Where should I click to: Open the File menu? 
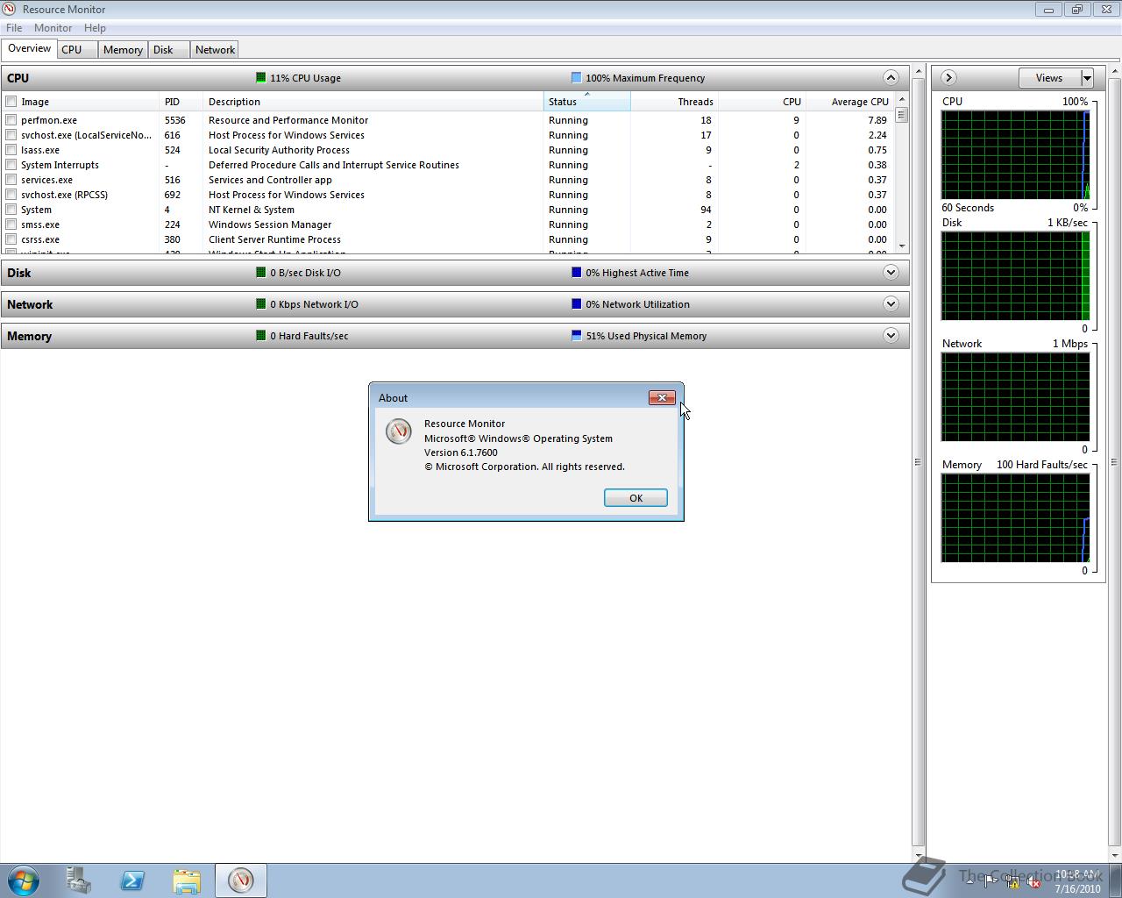(x=14, y=28)
